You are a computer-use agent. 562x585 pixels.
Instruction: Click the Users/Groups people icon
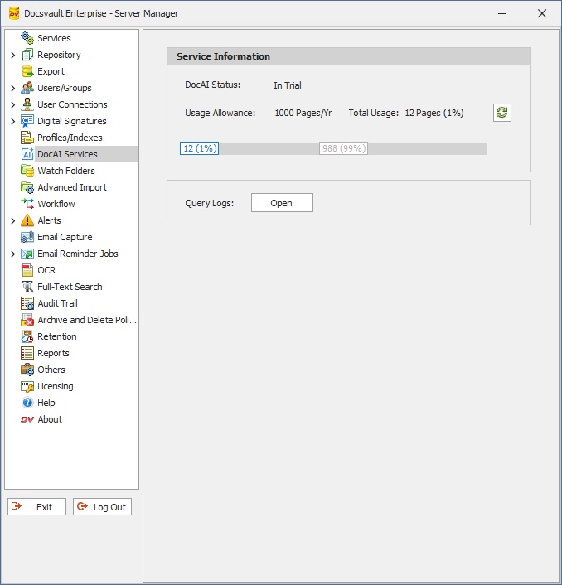tap(27, 88)
